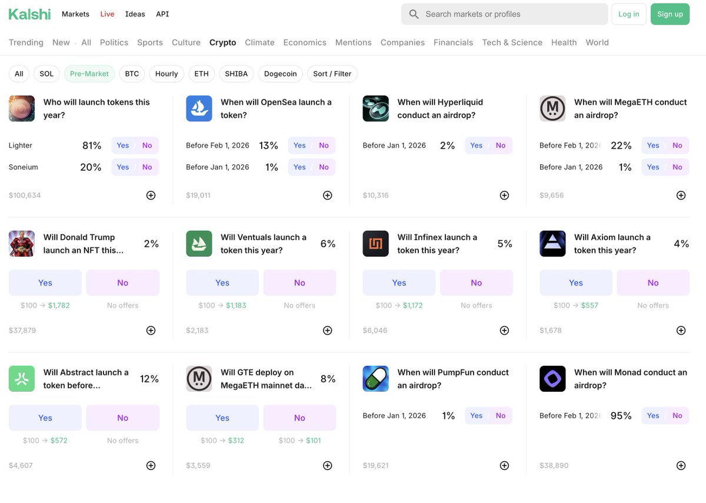Screen dimensions: 706x503
Task: Open the Lighter token launch market thumbnail
Action: pos(22,108)
